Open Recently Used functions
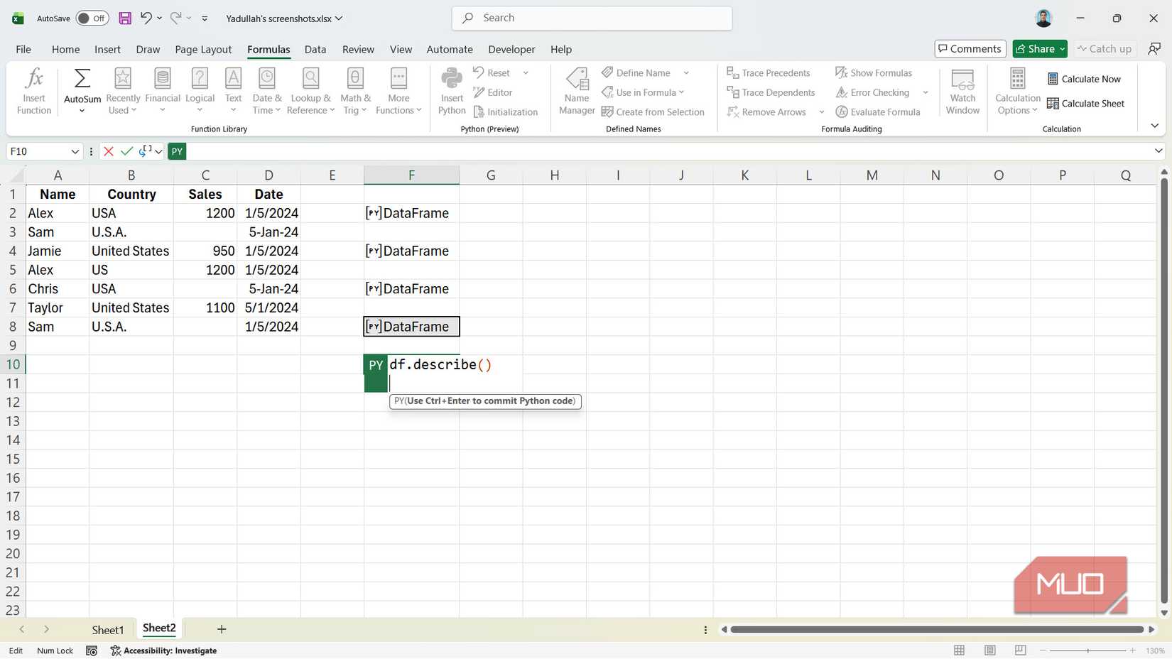 (x=123, y=91)
